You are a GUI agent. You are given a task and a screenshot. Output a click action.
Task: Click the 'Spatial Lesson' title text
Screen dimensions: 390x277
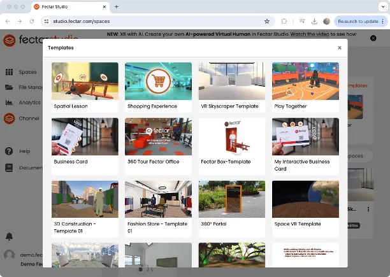[71, 106]
